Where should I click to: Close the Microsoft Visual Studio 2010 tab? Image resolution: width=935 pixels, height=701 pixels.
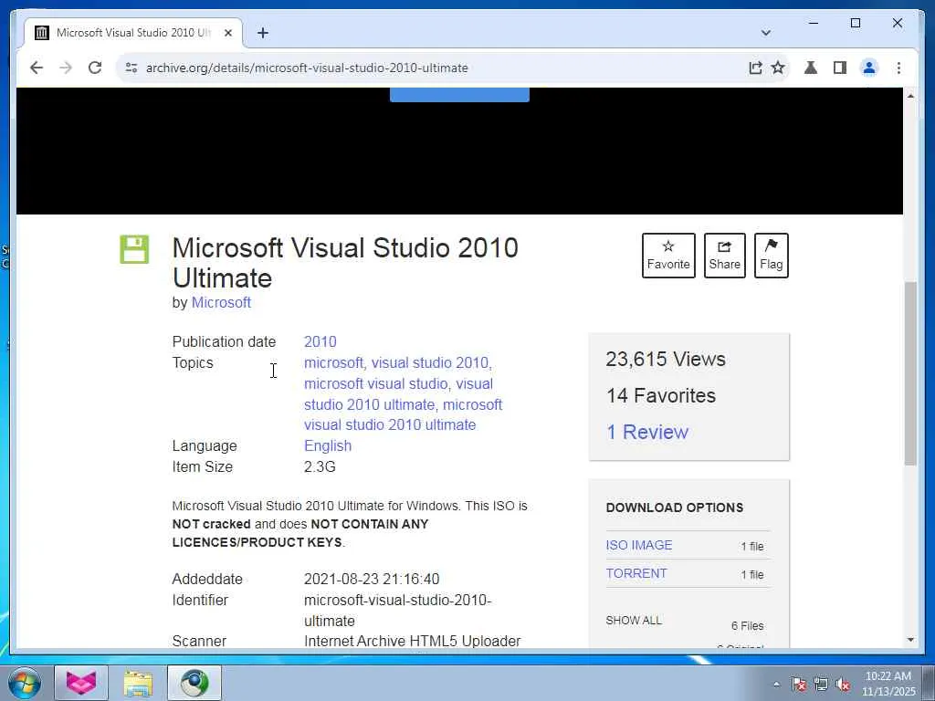point(227,33)
